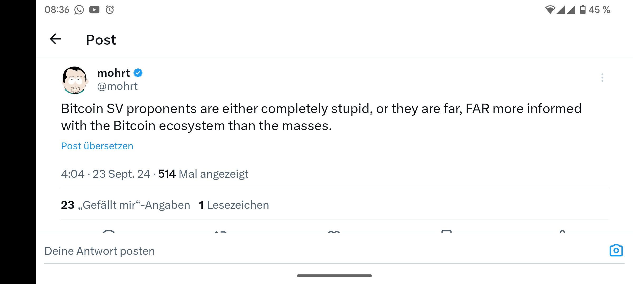Click the blue verified badge next to mohrt
The height and width of the screenshot is (284, 633).
pyautogui.click(x=138, y=73)
